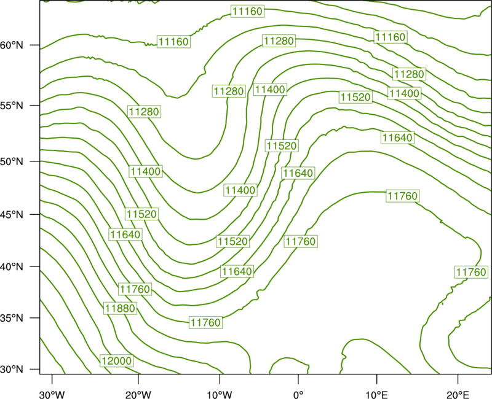Click the 12000 contour label
Viewport: 492px width, 399px height.
[x=117, y=361]
